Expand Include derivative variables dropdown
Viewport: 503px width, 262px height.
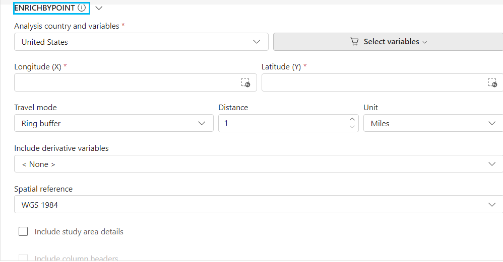pos(258,164)
